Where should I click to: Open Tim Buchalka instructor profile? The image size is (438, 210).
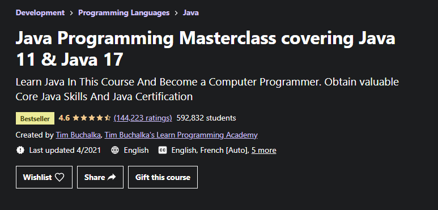tap(78, 135)
